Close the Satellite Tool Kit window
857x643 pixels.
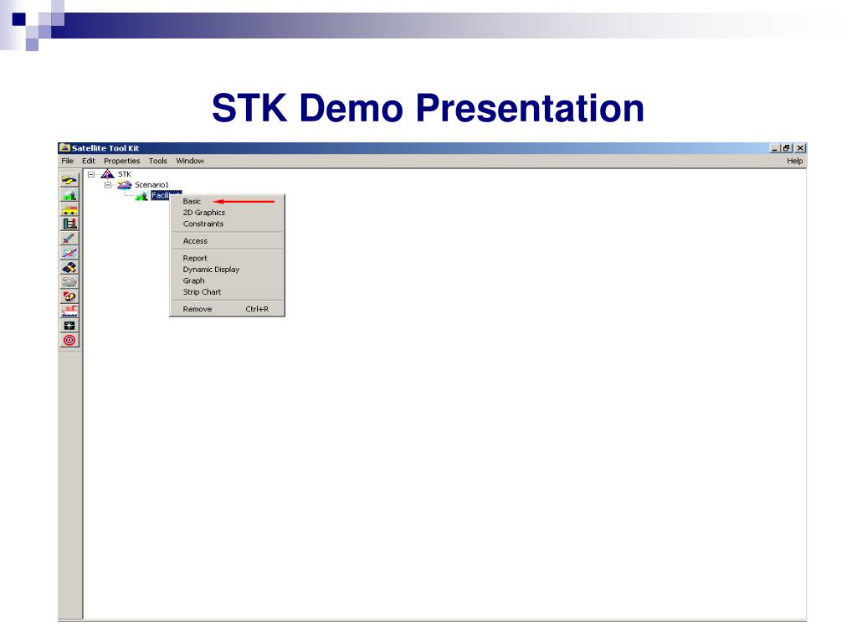[800, 148]
